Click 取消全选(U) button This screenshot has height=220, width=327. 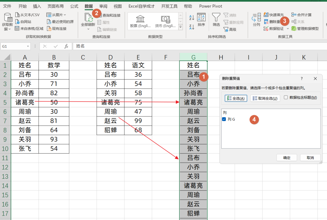(x=265, y=98)
